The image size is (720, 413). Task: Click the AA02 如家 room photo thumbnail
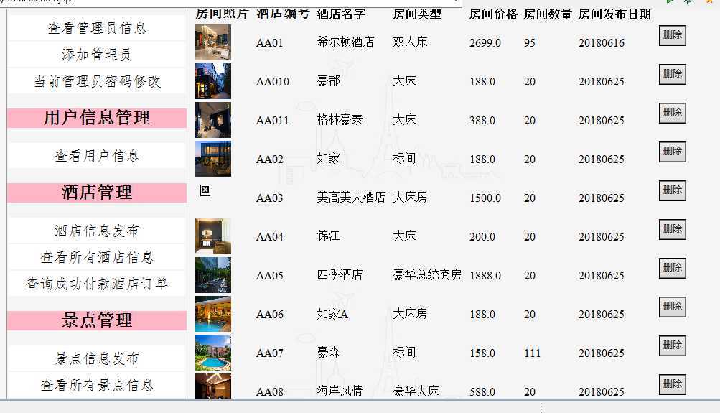[x=213, y=159]
